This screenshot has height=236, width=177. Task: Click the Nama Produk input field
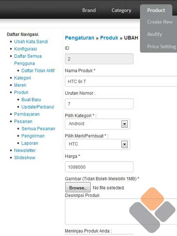click(x=121, y=81)
